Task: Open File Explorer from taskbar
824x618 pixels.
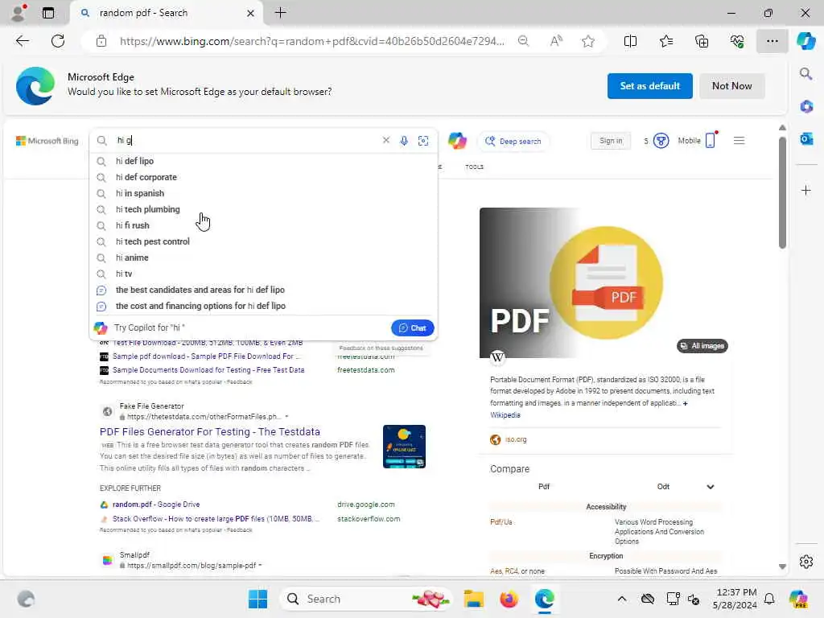Action: pos(473,599)
